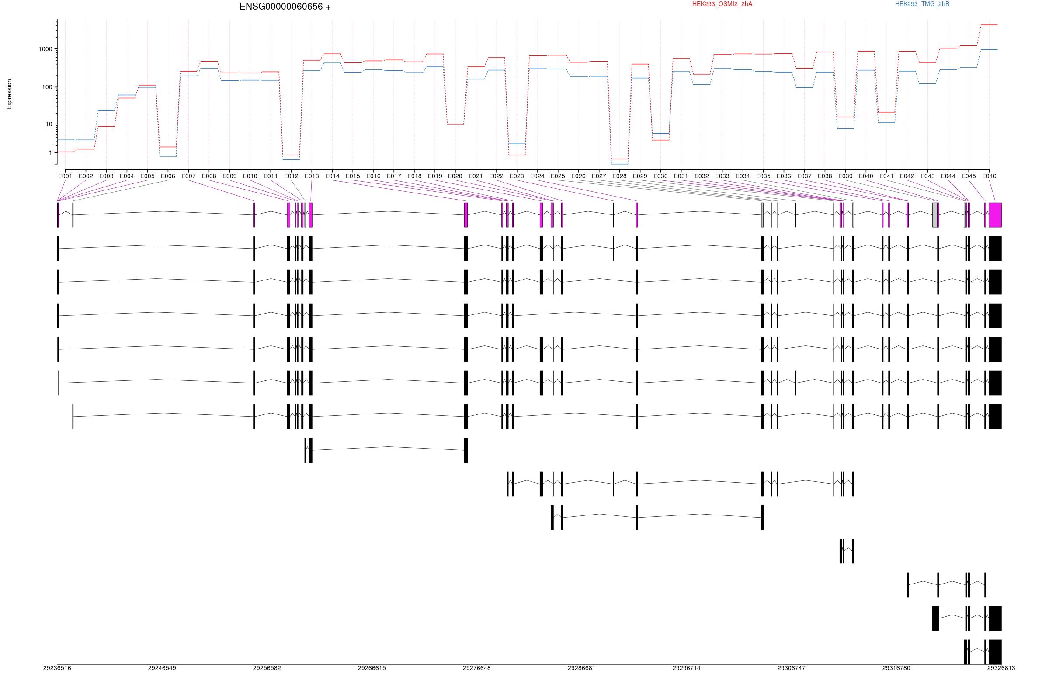Select the HEK293_OSMI2_2hA legend label
This screenshot has width=1049, height=677.
coord(722,4)
